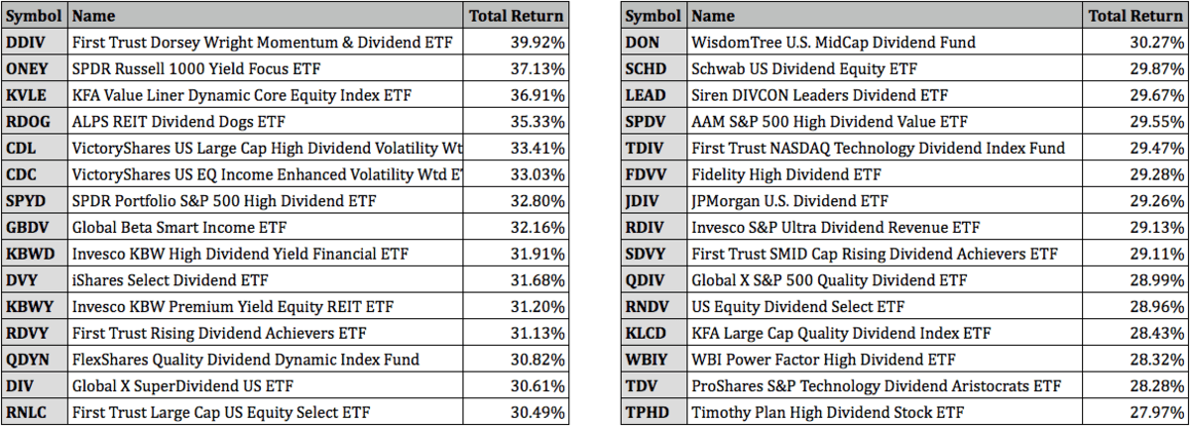Click the SPDR Russell 1000 Yield Focus ETF name
This screenshot has width=1190, height=426.
coord(196,68)
